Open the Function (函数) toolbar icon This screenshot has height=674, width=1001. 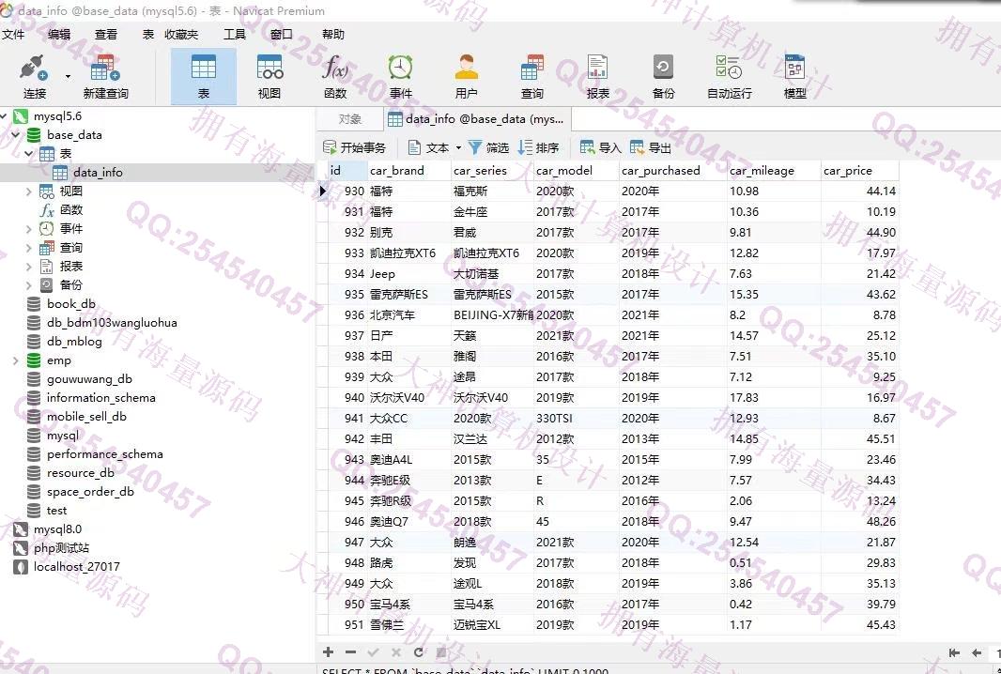[x=335, y=76]
